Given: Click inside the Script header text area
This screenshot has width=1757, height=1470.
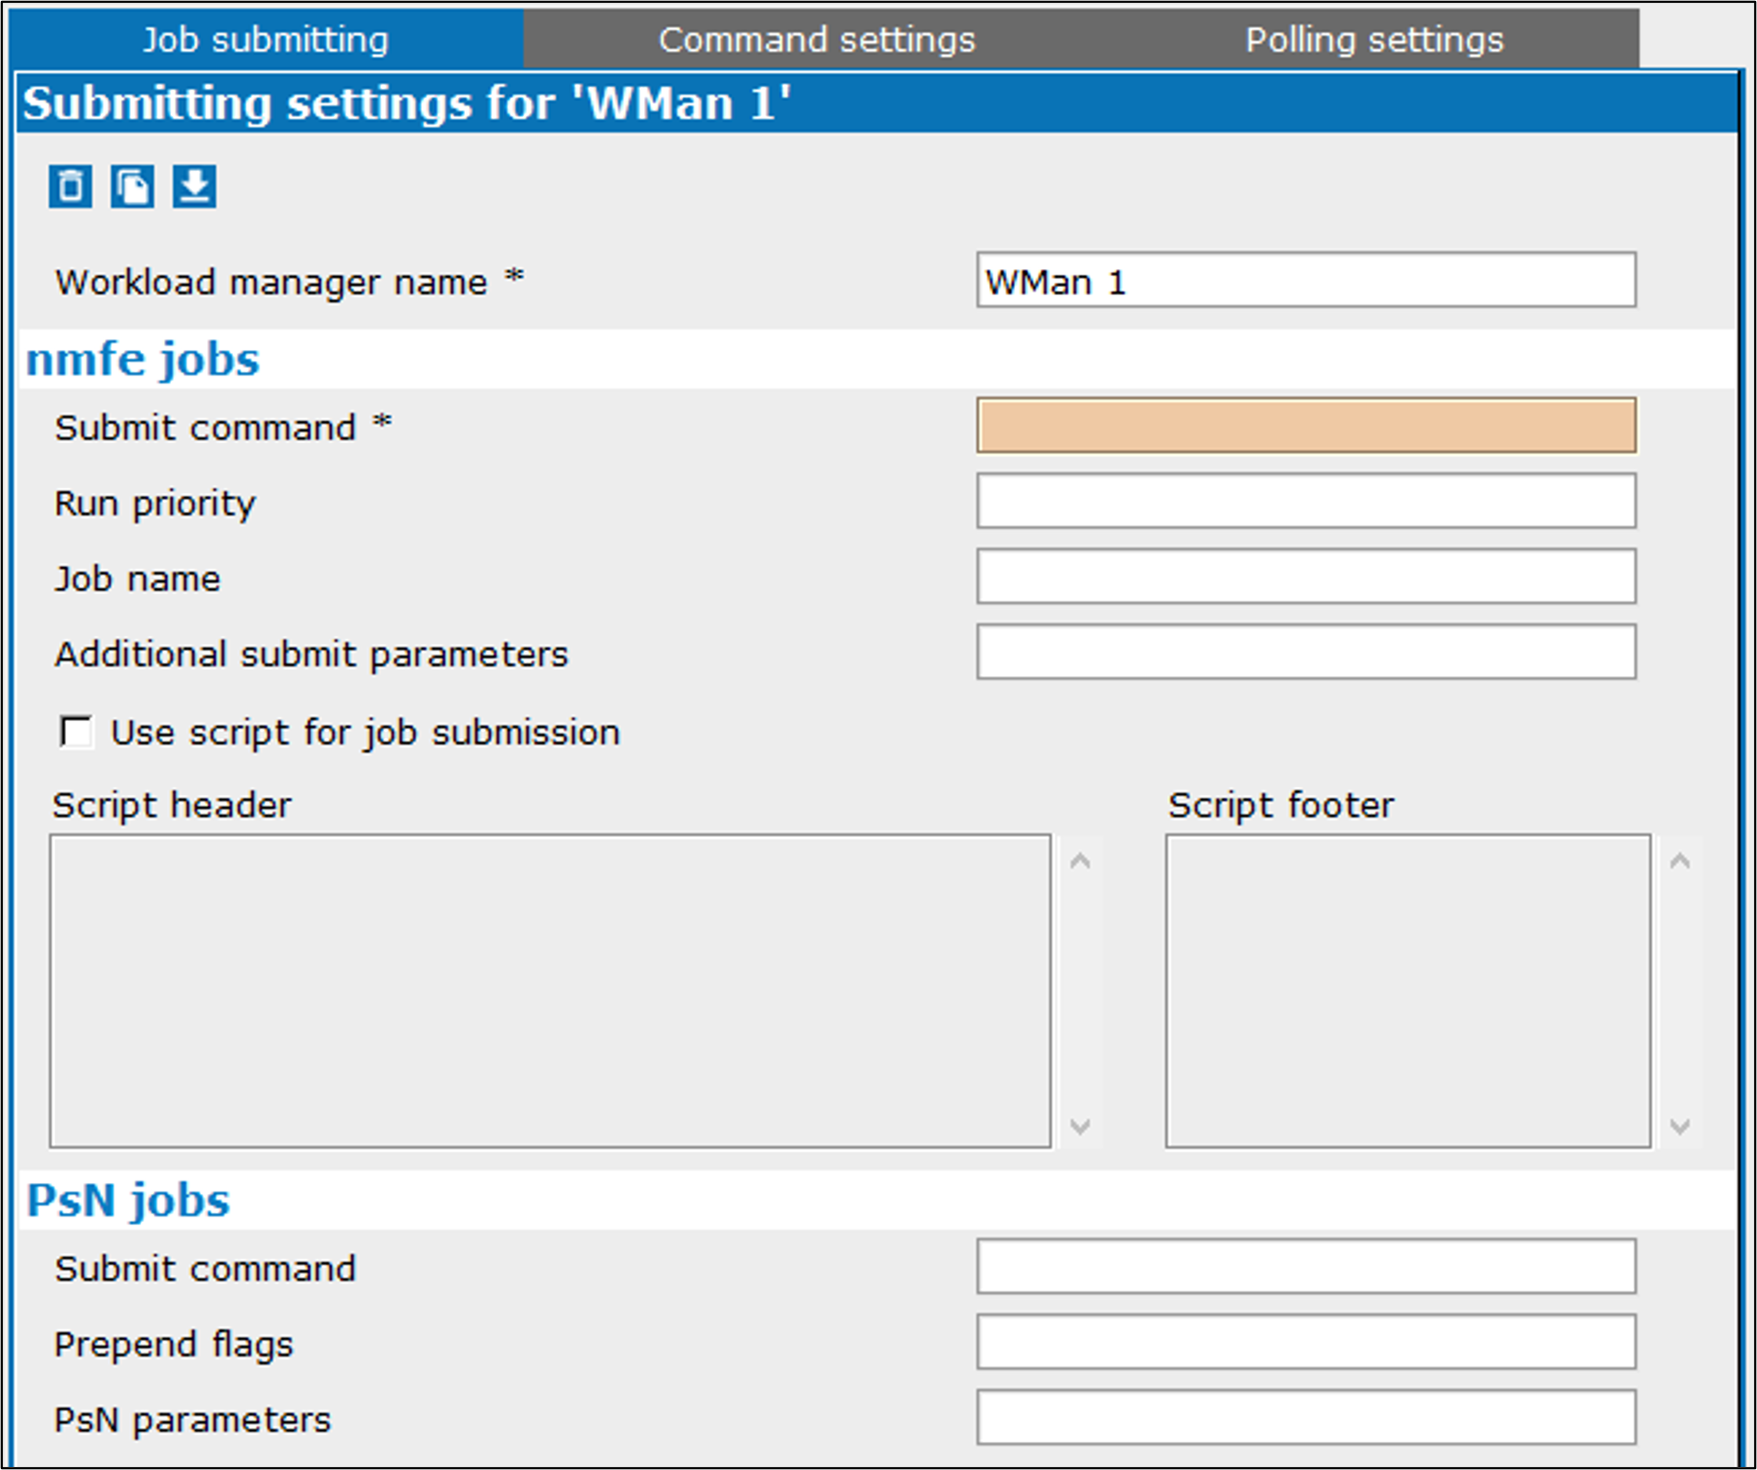Looking at the screenshot, I should [551, 991].
